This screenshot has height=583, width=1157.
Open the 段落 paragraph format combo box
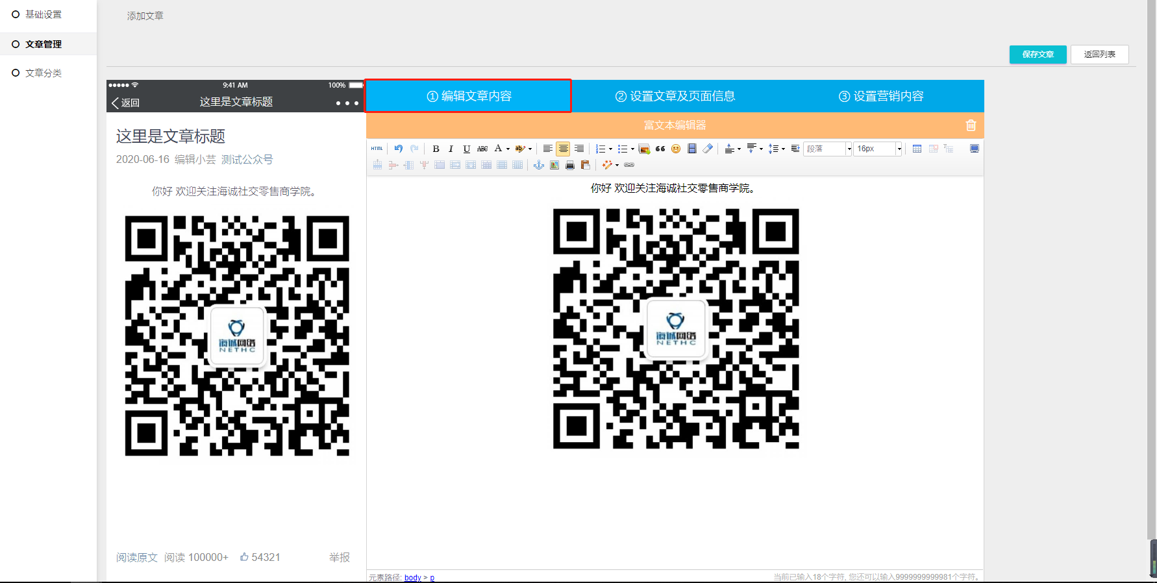pos(827,149)
